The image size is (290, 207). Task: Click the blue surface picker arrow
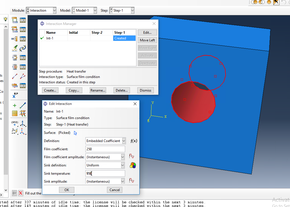[75, 133]
